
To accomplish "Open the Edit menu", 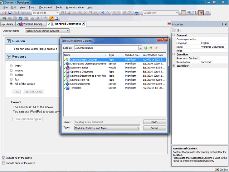I will 14,7.
